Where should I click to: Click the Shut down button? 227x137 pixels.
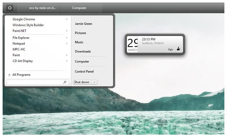pos(82,82)
